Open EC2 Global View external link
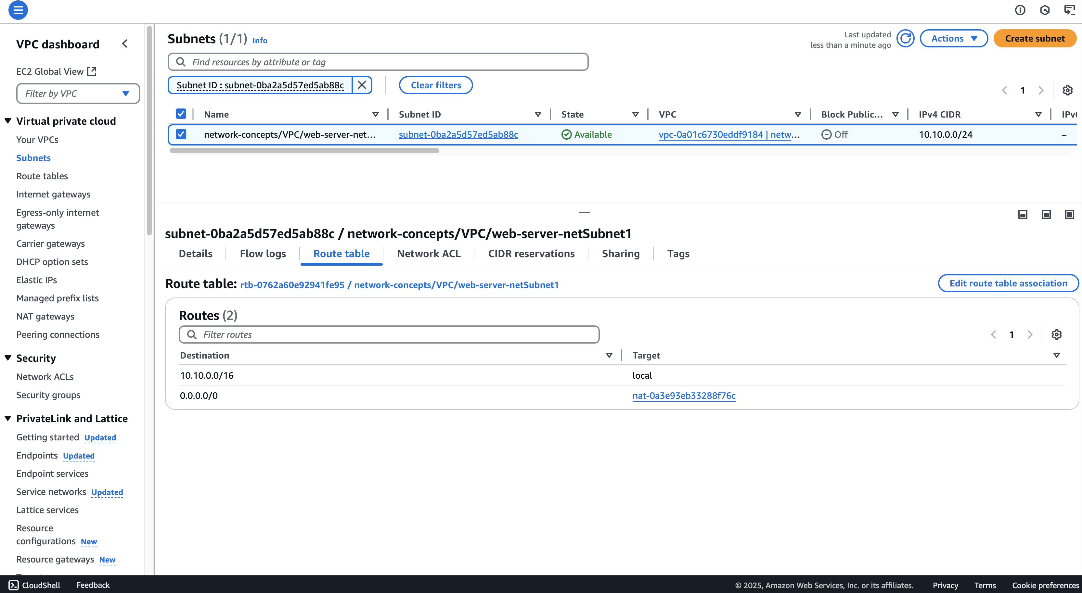1082x593 pixels. (x=56, y=71)
